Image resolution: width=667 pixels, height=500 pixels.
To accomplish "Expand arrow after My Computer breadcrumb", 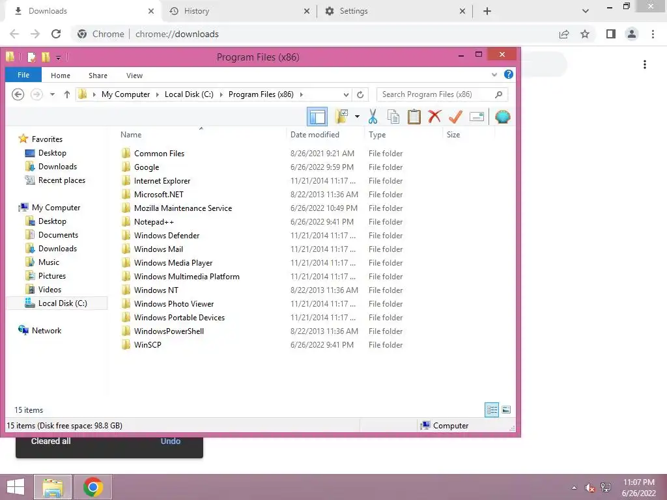I will coord(157,94).
